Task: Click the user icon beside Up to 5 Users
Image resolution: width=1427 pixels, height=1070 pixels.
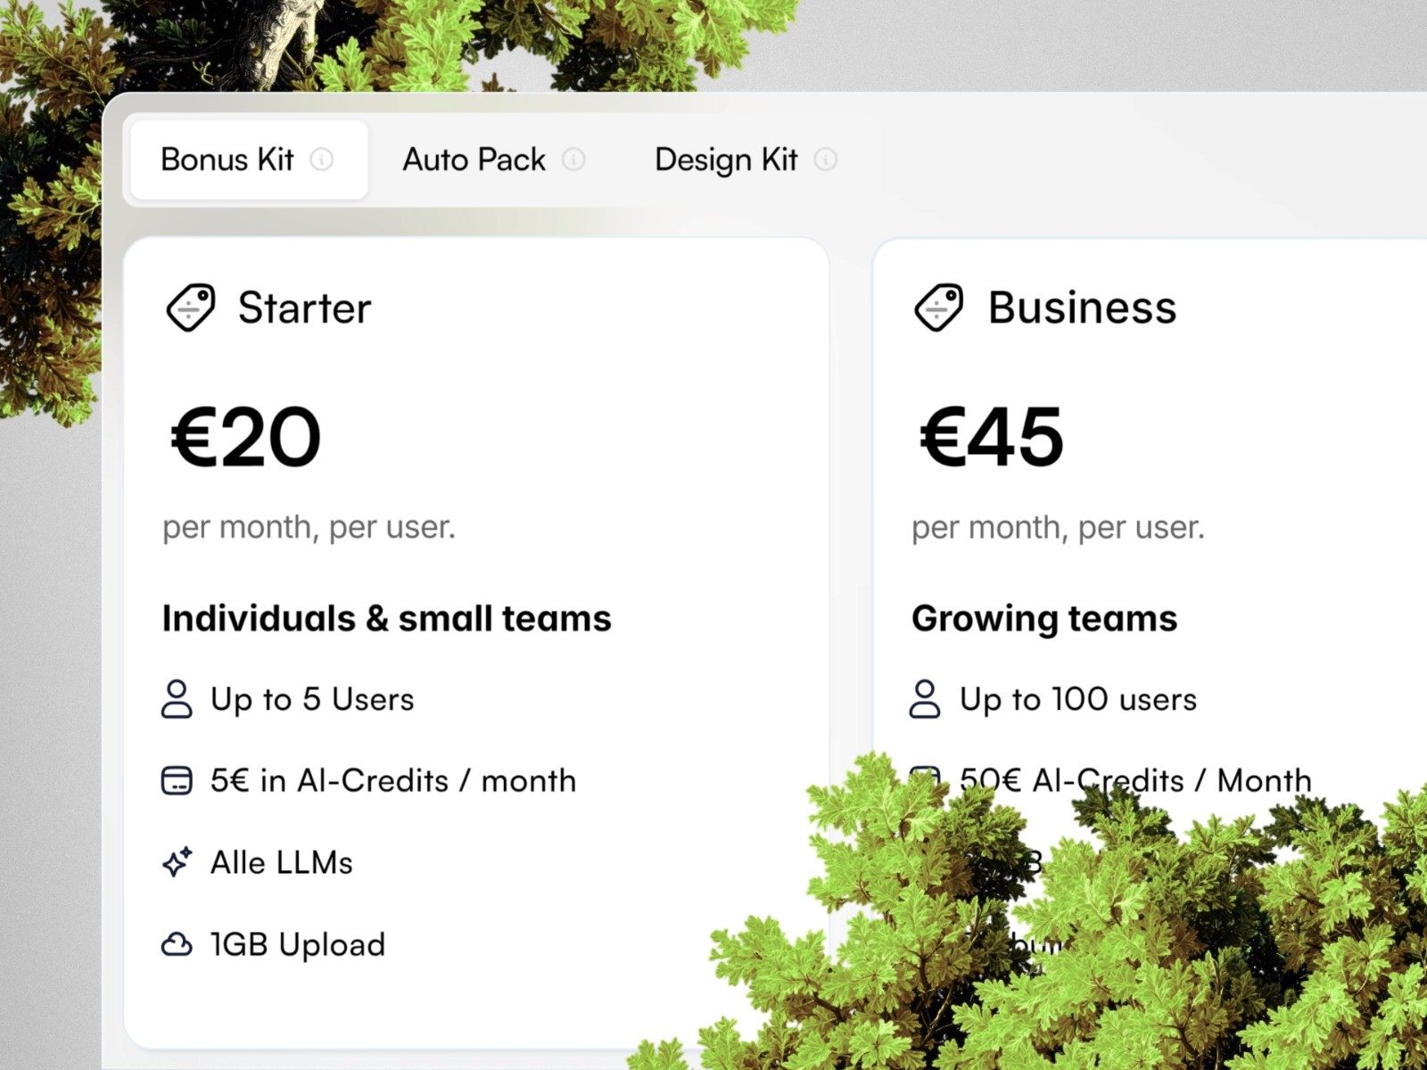Action: click(x=177, y=699)
